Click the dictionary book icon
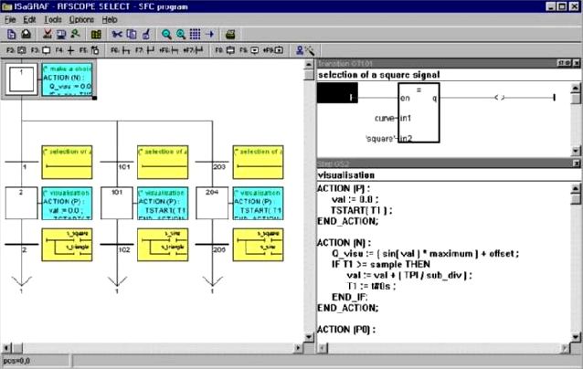The width and height of the screenshot is (583, 369). click(95, 34)
